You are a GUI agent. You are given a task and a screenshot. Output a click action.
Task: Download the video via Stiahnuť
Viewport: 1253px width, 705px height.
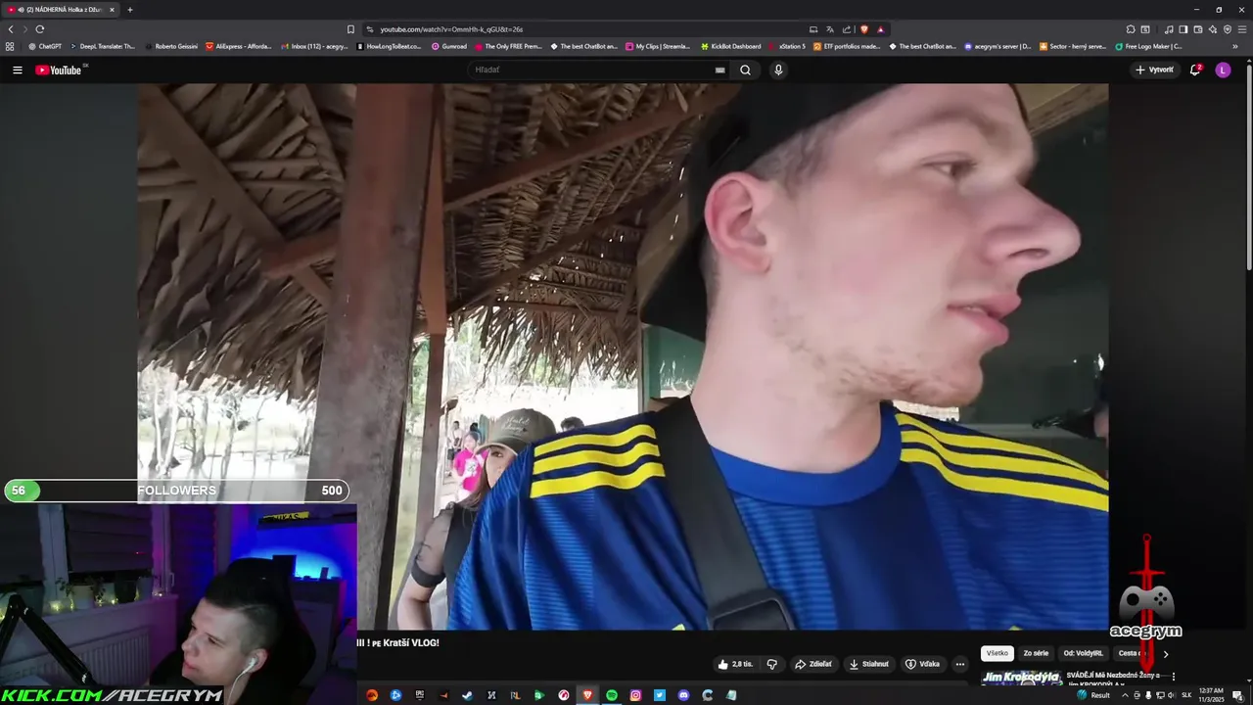tap(869, 664)
